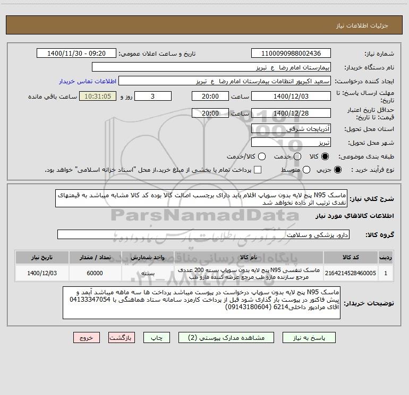Viewport: 409px width, 395px height.
Task: Click the خروج exit button
Action: pos(87,337)
